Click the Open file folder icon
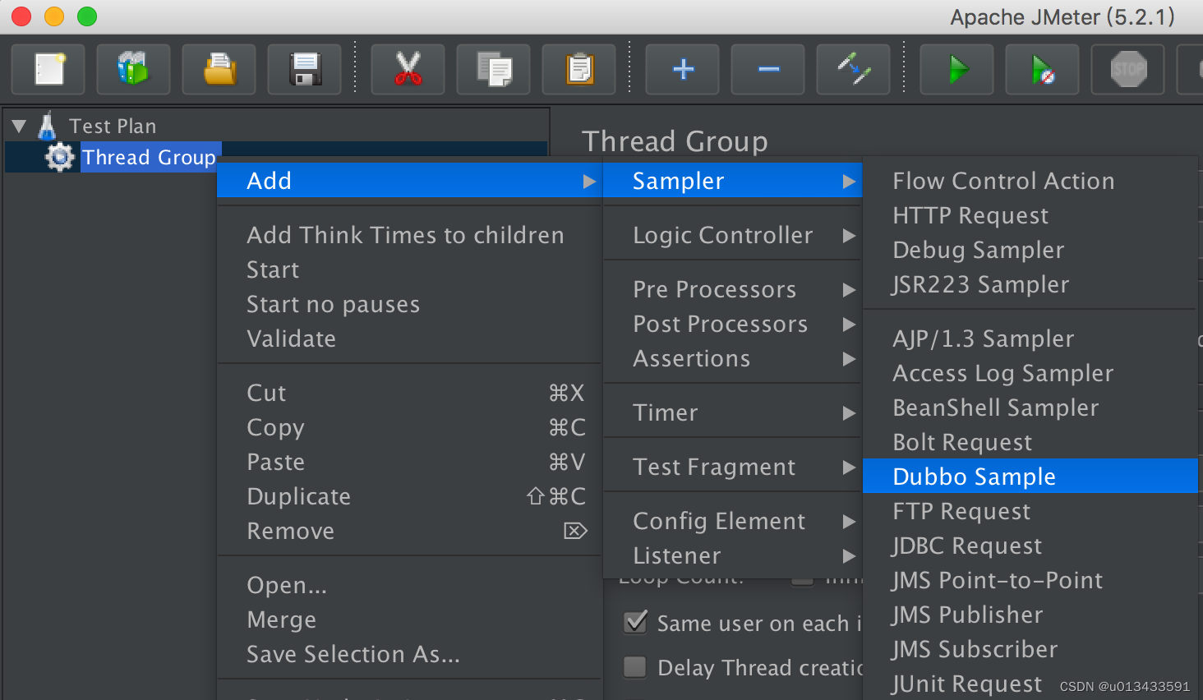 [x=219, y=69]
